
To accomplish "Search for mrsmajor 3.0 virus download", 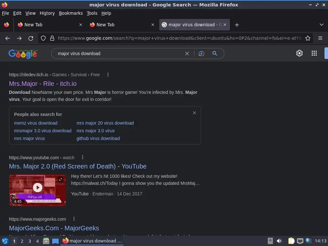I will click(43, 131).
